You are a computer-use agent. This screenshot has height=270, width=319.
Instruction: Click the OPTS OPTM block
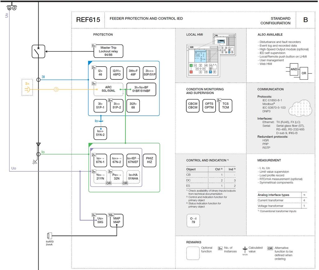tap(209, 106)
